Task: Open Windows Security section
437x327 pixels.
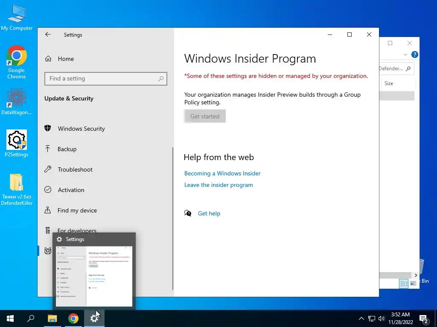Action: coord(81,129)
